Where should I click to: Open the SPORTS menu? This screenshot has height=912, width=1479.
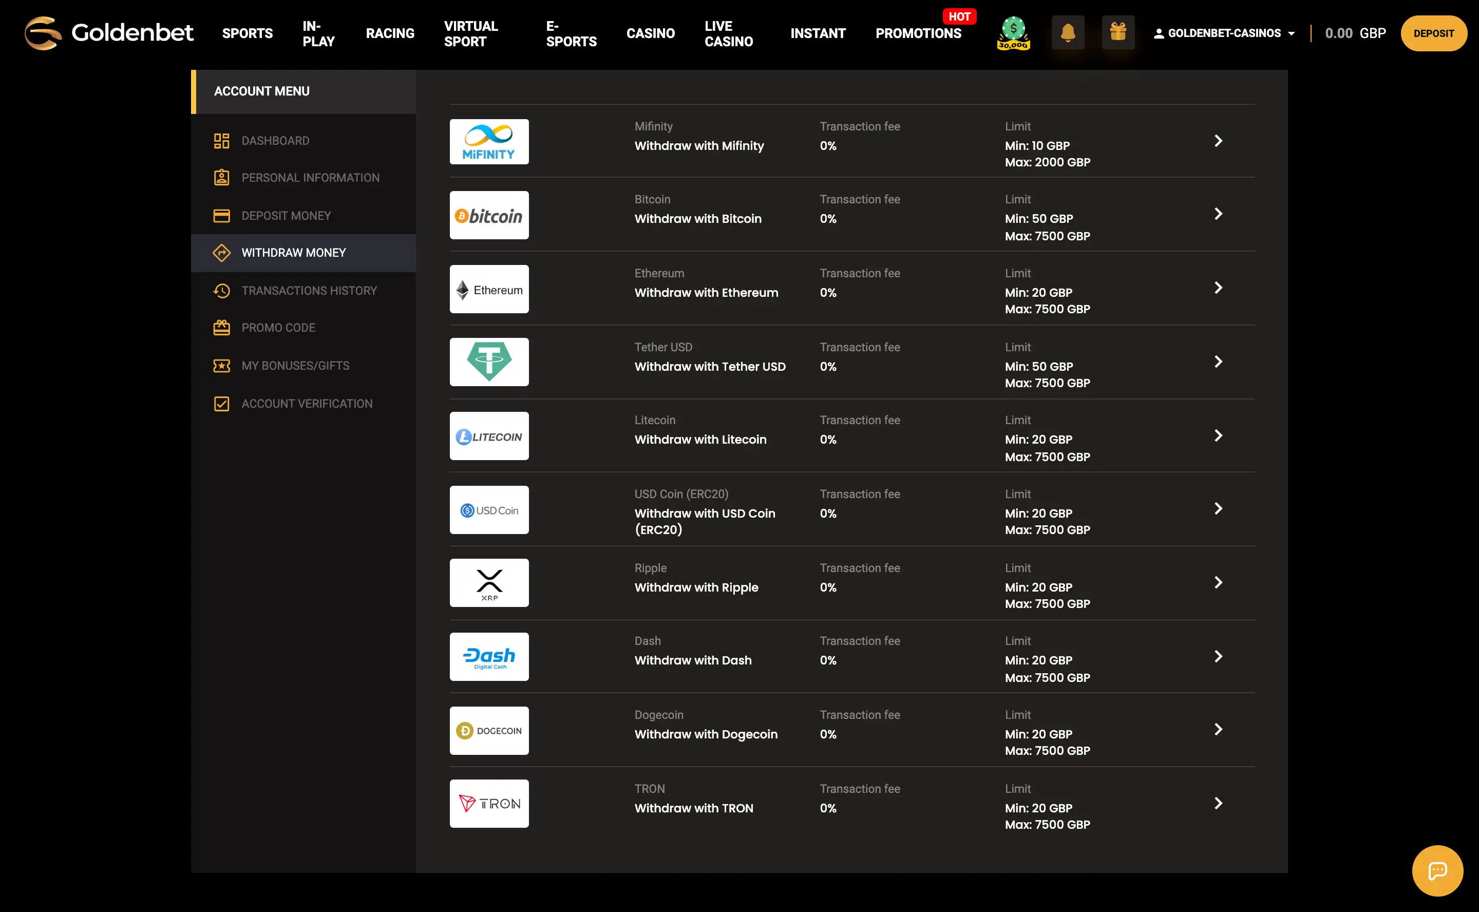(248, 33)
